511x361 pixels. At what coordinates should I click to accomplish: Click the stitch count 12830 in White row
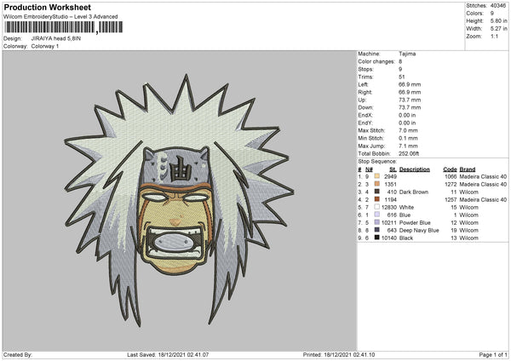point(389,207)
